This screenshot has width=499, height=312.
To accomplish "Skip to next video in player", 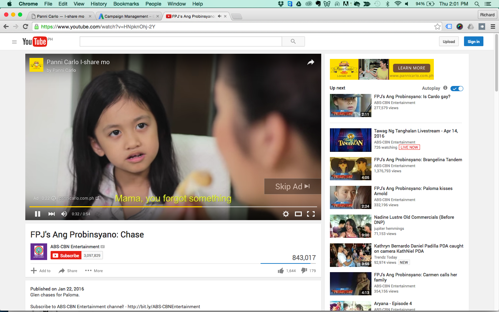I will [x=51, y=214].
